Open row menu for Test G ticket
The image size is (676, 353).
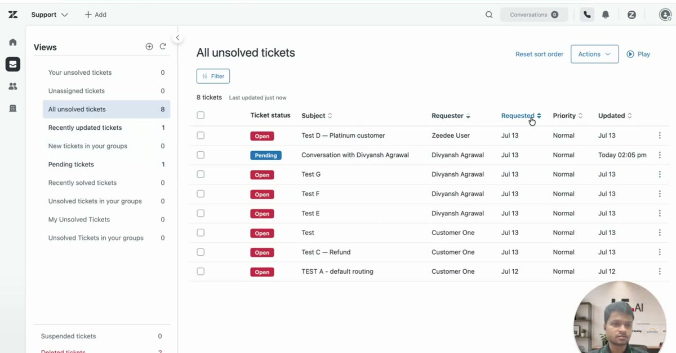point(660,174)
